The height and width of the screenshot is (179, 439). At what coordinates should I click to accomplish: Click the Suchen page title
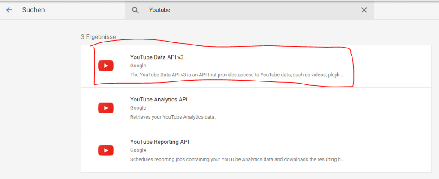33,10
